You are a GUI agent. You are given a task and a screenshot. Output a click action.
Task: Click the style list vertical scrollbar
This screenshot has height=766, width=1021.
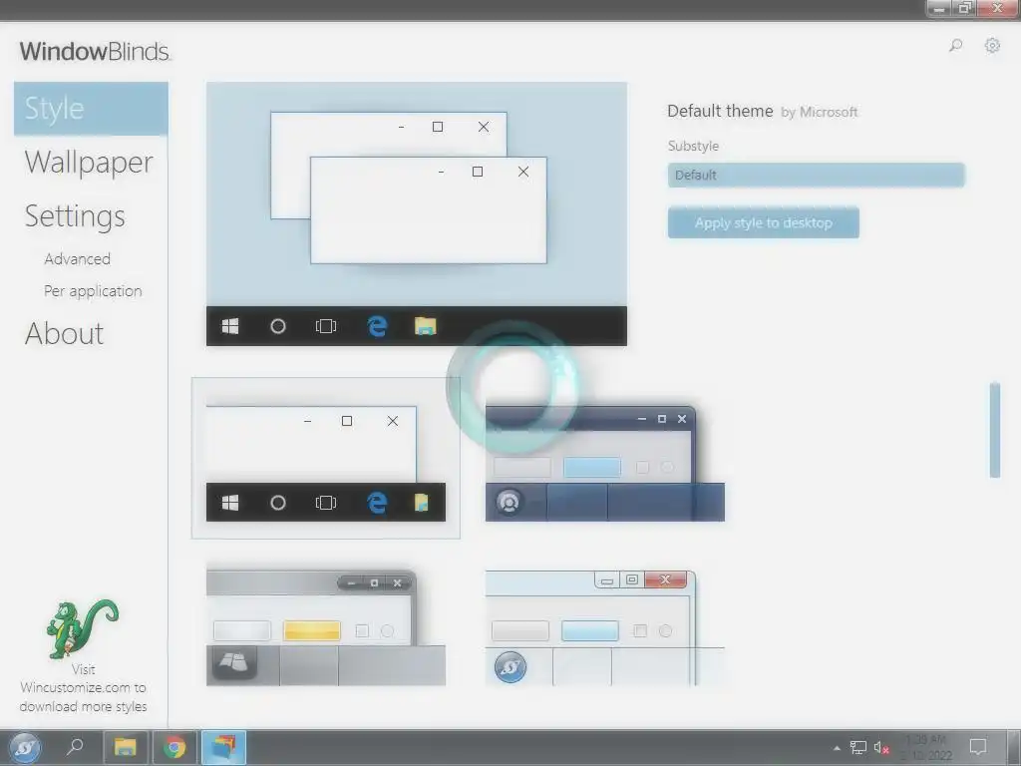(x=994, y=430)
